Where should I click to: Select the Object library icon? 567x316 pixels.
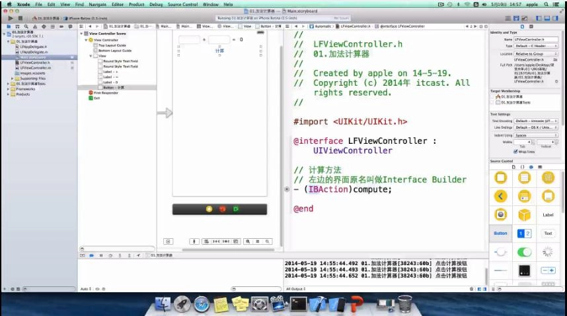click(x=531, y=167)
